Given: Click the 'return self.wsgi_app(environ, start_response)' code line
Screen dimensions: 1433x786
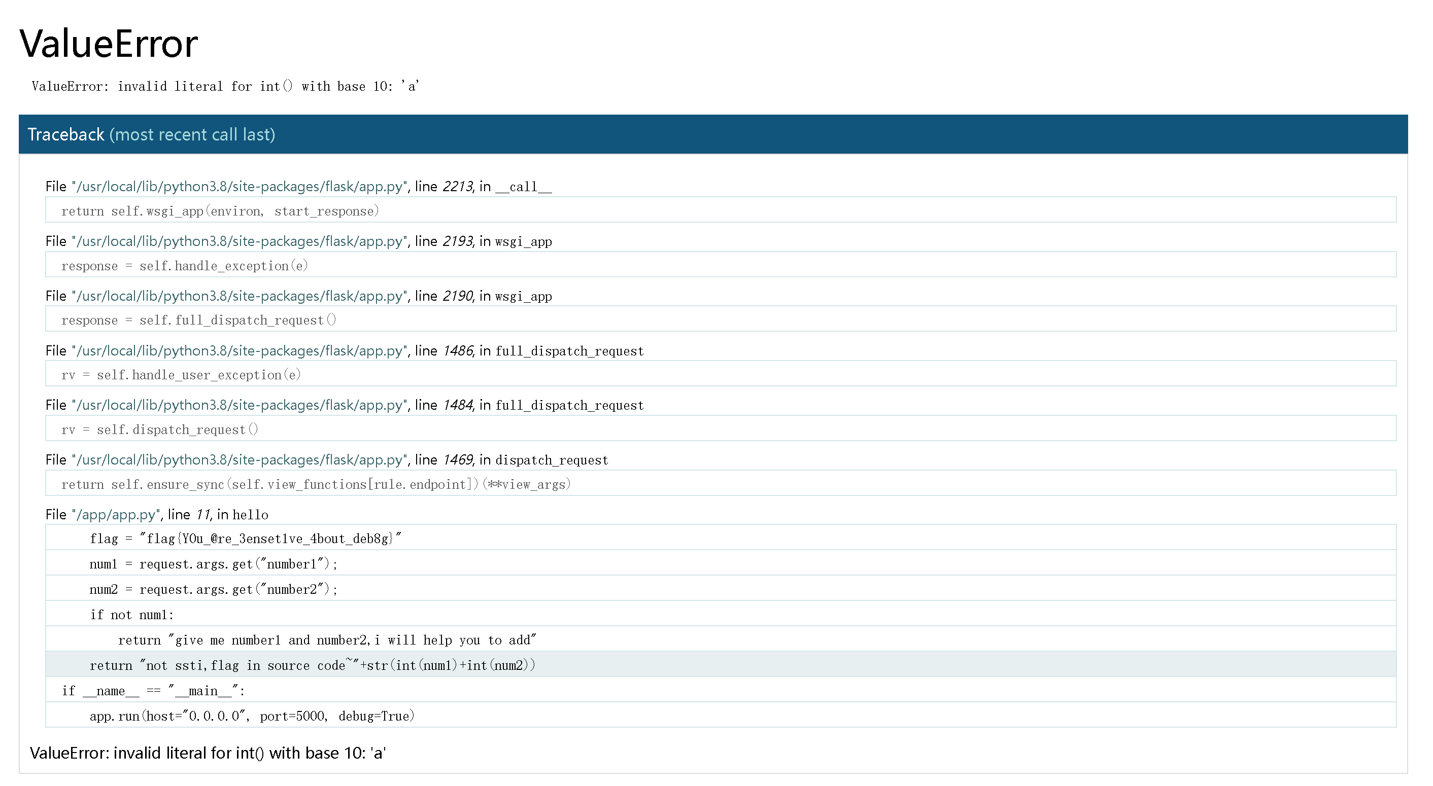Looking at the screenshot, I should point(220,211).
